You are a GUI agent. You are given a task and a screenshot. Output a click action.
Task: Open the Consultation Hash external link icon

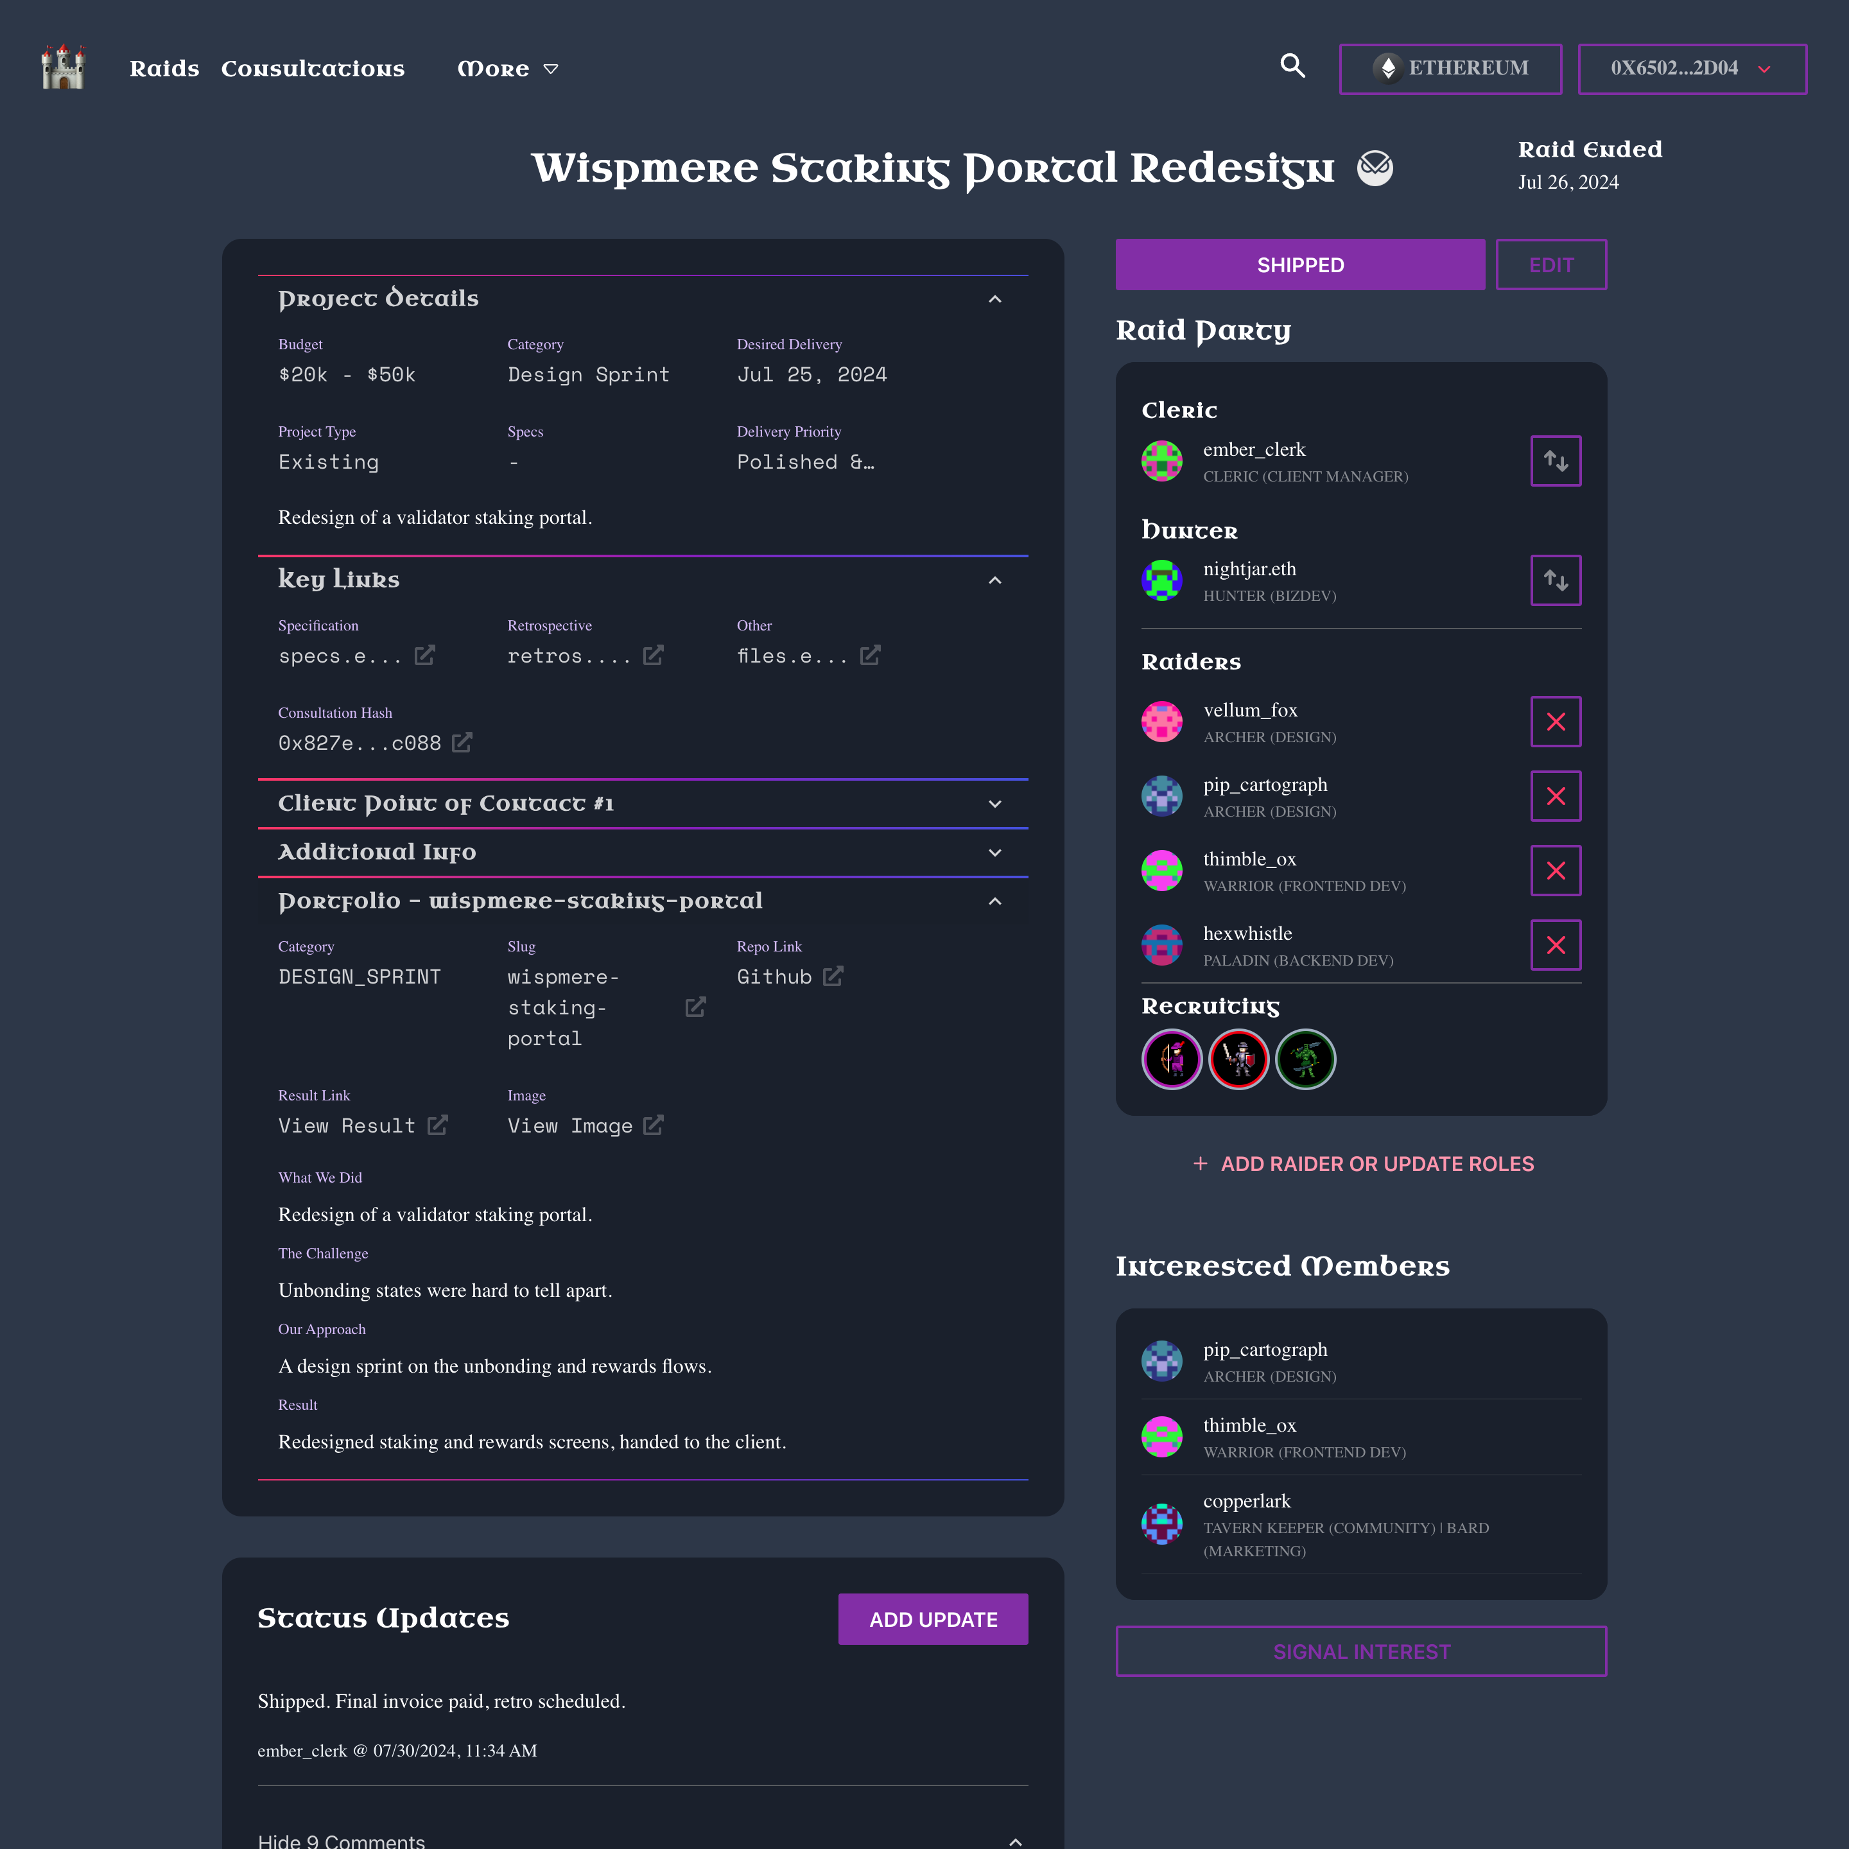pyautogui.click(x=462, y=743)
